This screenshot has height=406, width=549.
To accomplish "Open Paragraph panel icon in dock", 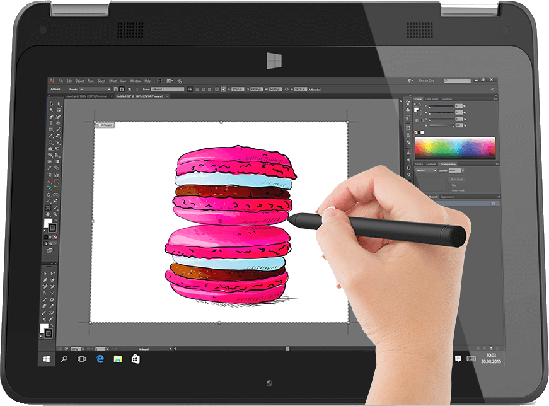I will [408, 160].
